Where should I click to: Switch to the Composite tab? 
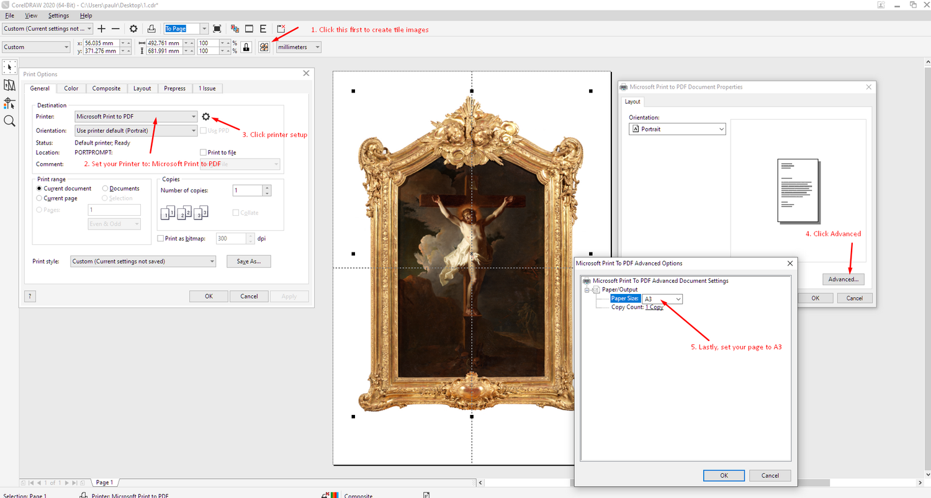pyautogui.click(x=106, y=89)
